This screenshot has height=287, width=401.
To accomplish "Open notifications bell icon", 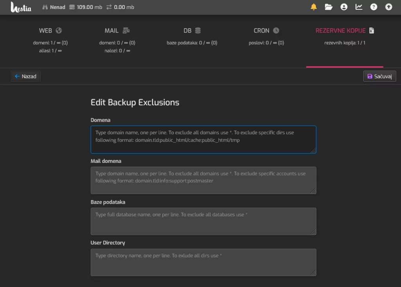I will (x=314, y=7).
